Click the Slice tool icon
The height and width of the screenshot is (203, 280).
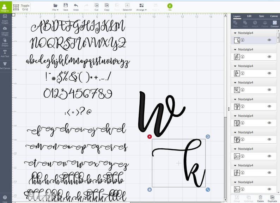235,24
